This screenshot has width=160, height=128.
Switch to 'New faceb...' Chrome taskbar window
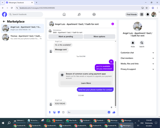[72, 121]
